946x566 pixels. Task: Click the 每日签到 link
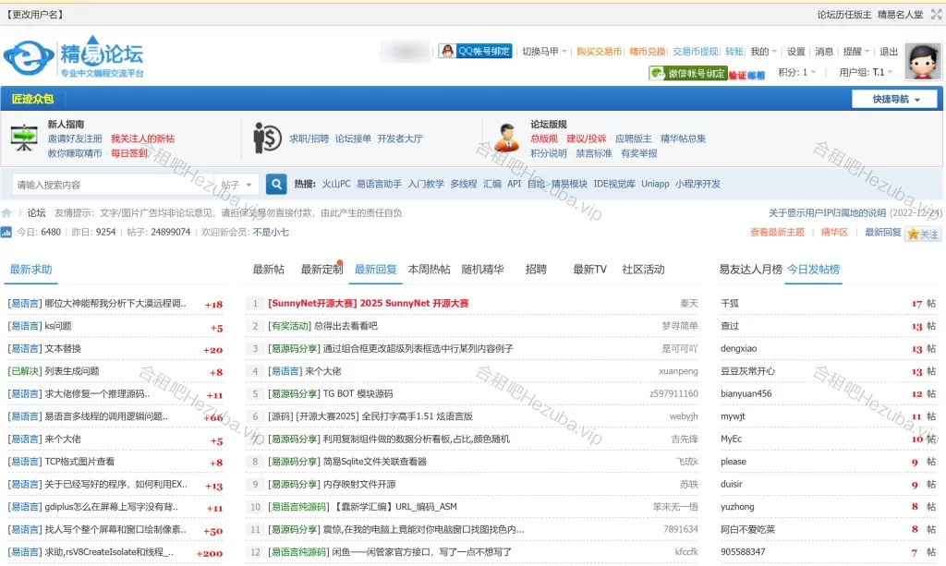[x=129, y=153]
